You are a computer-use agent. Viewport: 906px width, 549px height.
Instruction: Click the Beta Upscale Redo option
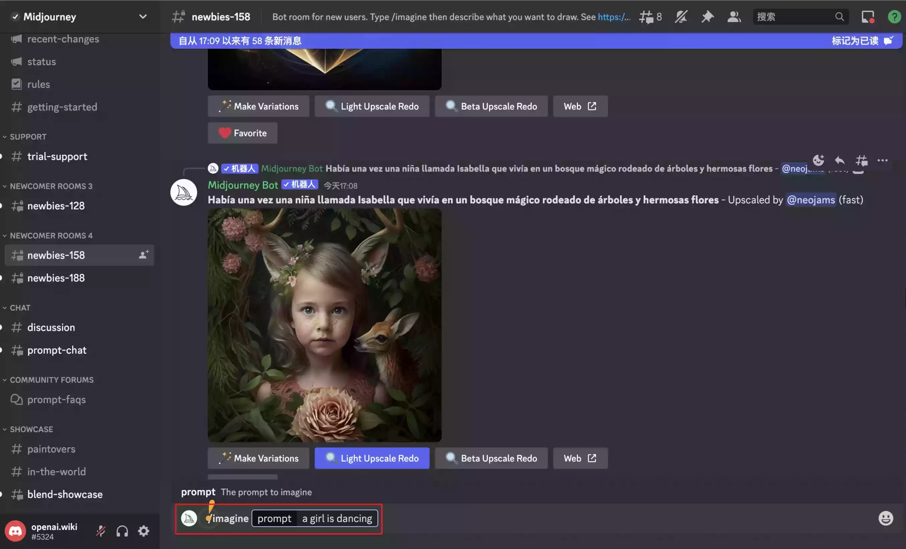(491, 458)
